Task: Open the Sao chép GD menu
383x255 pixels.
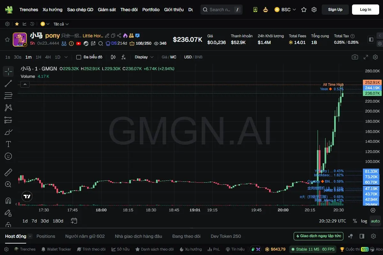Action: click(x=80, y=10)
